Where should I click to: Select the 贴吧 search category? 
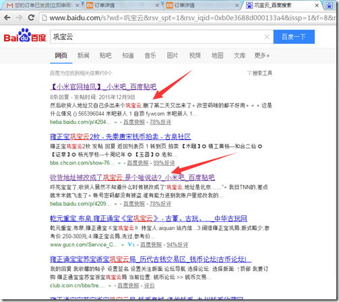click(x=106, y=55)
